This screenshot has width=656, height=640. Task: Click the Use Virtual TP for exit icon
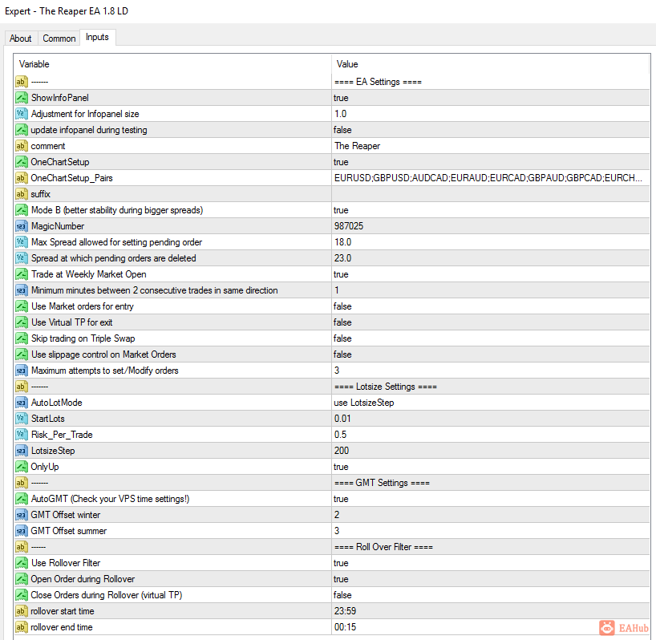point(22,322)
